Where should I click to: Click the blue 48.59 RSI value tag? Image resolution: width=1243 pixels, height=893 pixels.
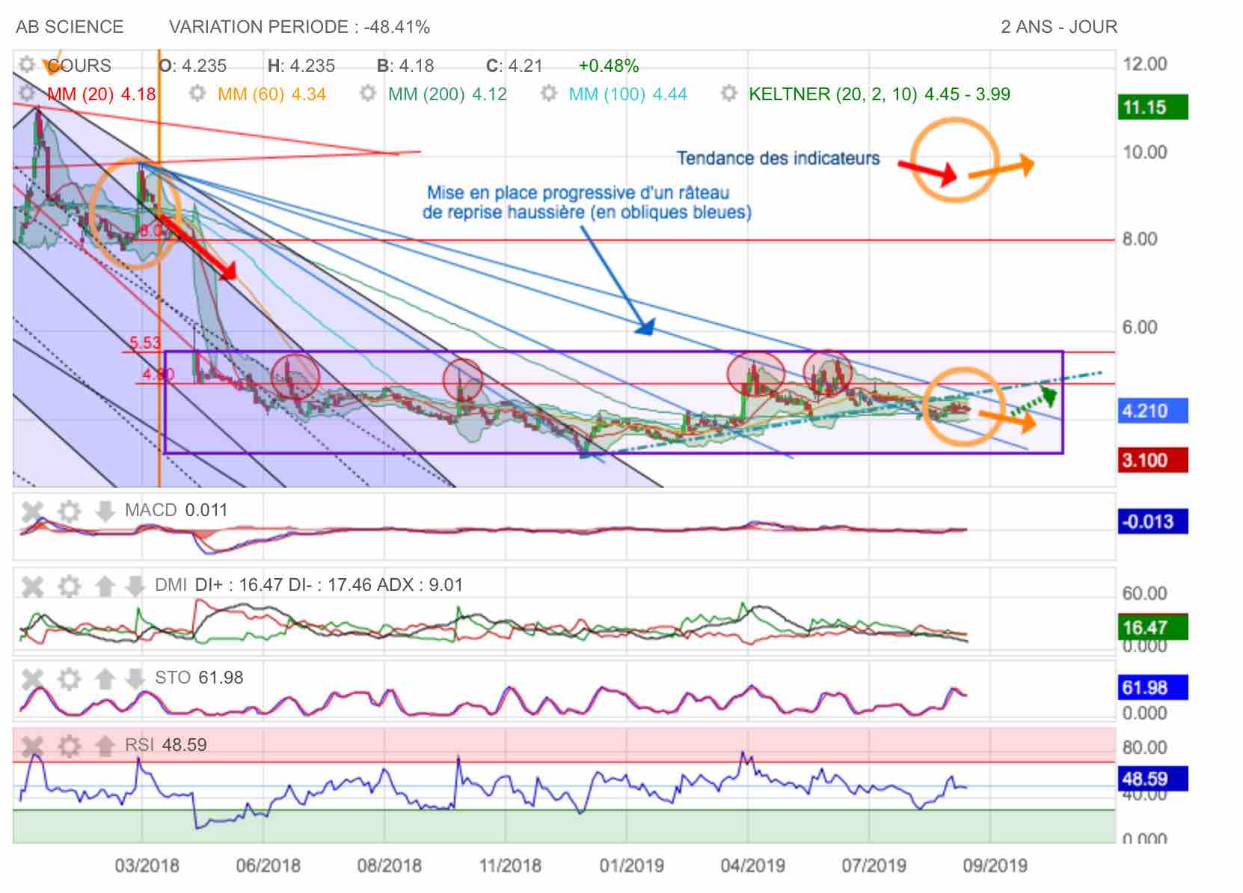1153,779
